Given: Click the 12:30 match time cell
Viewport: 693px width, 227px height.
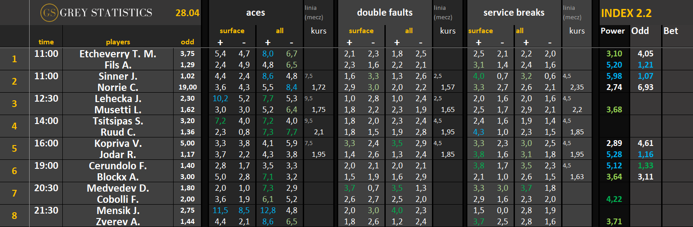Looking at the screenshot, I should click(46, 99).
